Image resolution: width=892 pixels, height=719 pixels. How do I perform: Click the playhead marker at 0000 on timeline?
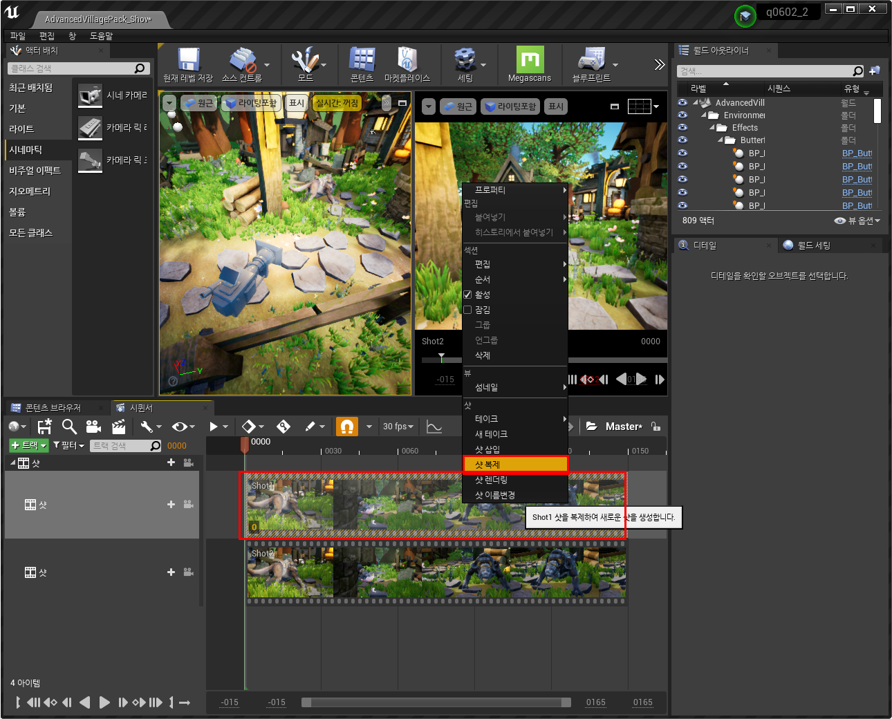click(245, 445)
